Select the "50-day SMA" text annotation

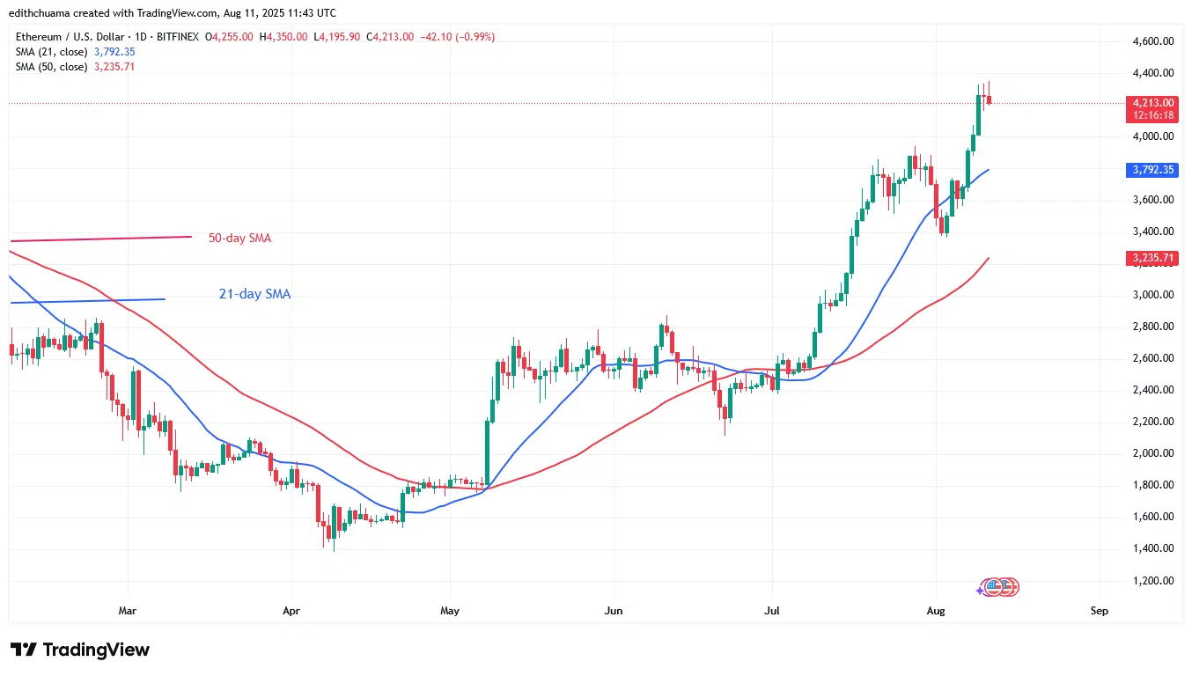pos(239,238)
